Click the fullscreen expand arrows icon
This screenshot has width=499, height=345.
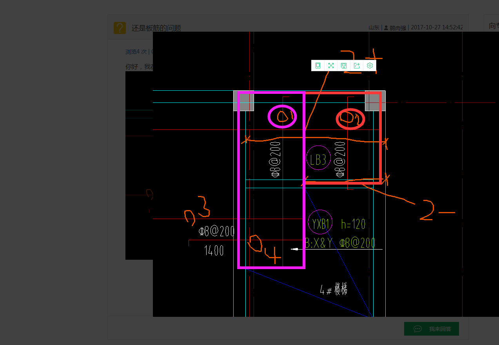pyautogui.click(x=331, y=66)
